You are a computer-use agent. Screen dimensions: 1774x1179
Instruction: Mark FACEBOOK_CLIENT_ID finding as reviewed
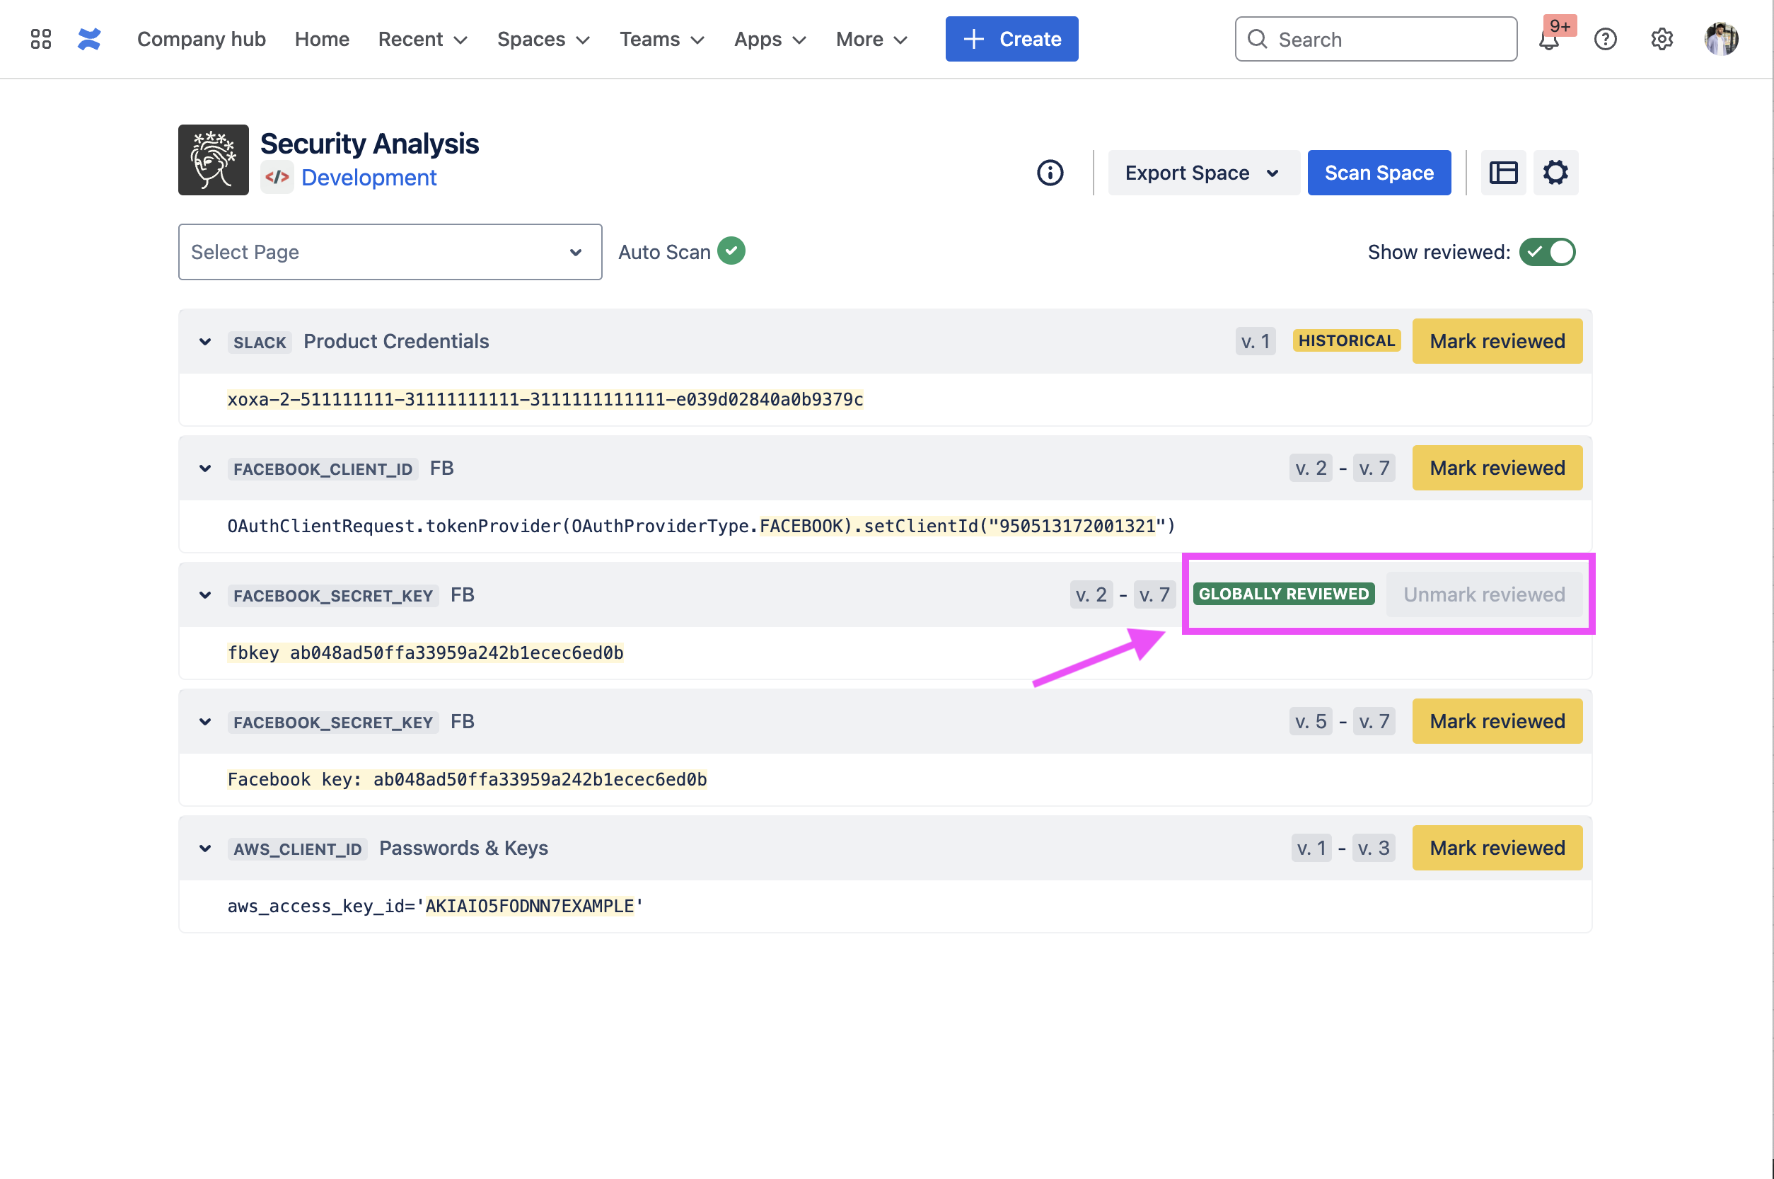(x=1497, y=468)
